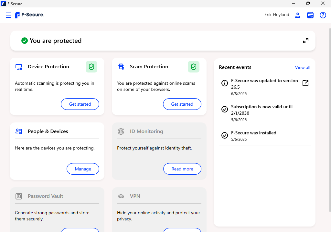Select the Password Vault card title
Viewport: 331px width, 232px height.
pos(45,196)
